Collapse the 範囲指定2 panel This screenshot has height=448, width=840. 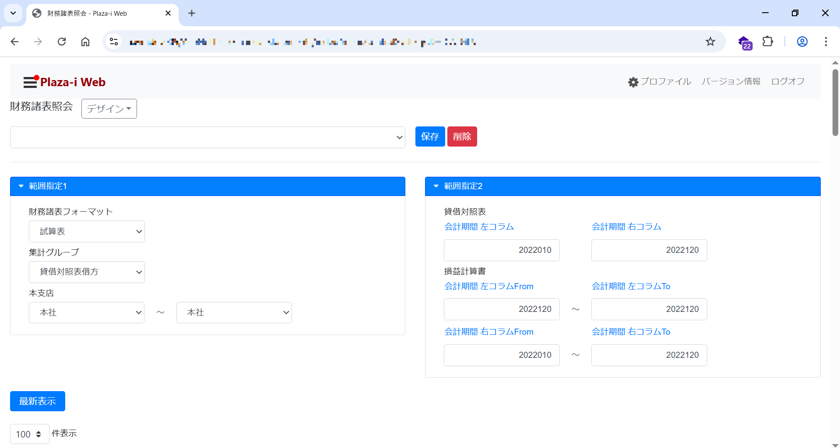tap(436, 186)
